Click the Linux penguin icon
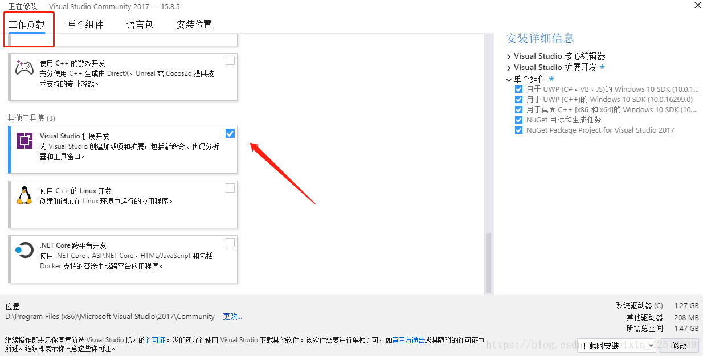703x356 pixels. pyautogui.click(x=24, y=195)
